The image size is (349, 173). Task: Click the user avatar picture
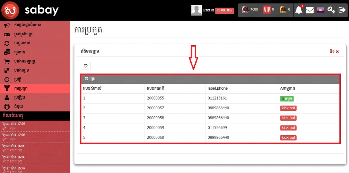(197, 10)
